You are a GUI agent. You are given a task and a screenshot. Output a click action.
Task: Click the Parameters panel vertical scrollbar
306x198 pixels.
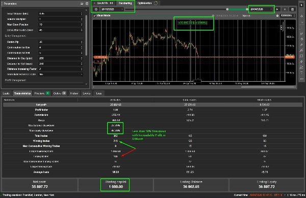[86, 35]
